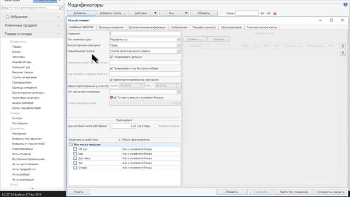Switch to Технологические карты tab
350x197 pixels.
coord(262,27)
